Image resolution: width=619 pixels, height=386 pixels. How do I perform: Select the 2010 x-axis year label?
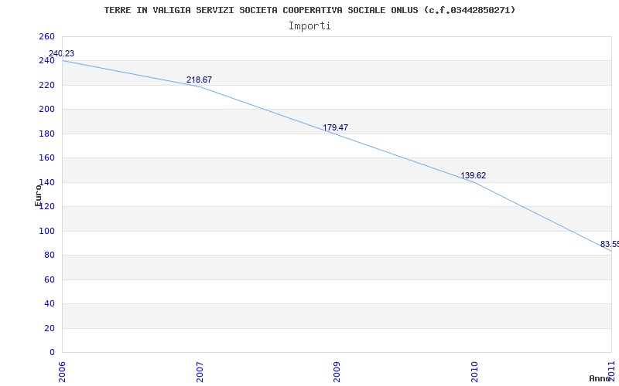click(474, 372)
